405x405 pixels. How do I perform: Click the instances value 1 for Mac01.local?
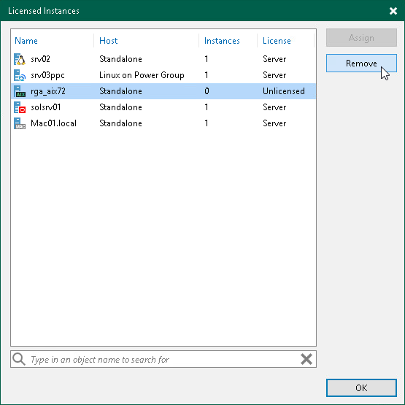[x=207, y=123]
